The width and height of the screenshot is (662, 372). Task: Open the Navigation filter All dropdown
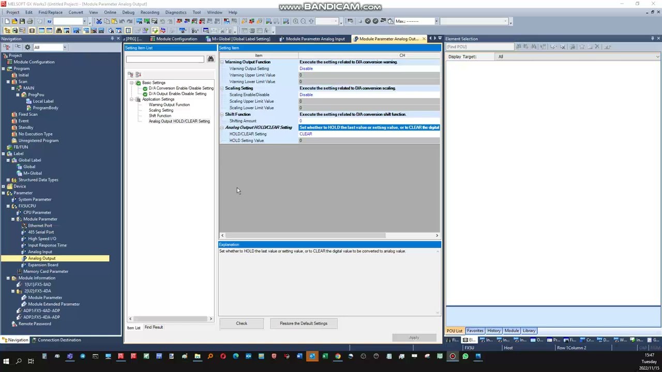(x=65, y=48)
